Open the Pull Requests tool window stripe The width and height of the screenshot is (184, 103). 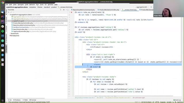(x=6, y=38)
